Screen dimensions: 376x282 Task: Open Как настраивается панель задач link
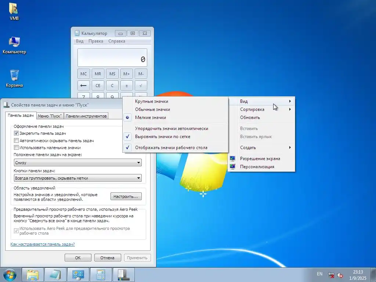pyautogui.click(x=43, y=244)
